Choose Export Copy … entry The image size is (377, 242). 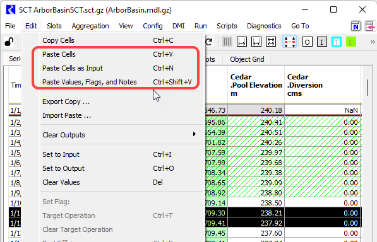tap(113, 101)
